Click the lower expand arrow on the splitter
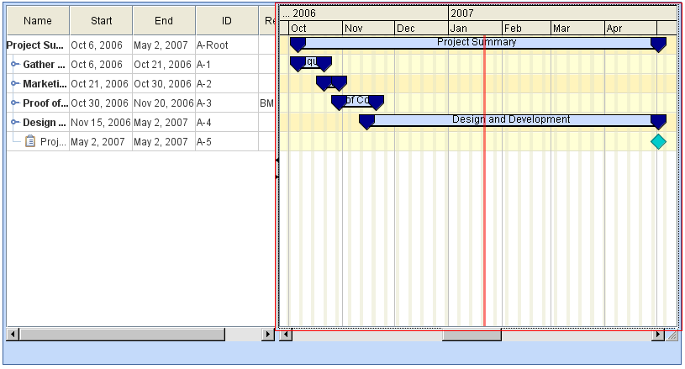 click(x=277, y=175)
